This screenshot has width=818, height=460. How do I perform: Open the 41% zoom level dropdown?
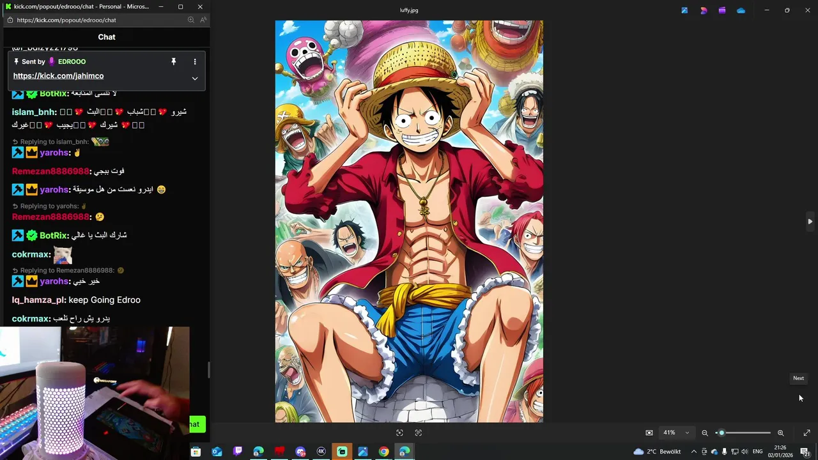pyautogui.click(x=676, y=433)
